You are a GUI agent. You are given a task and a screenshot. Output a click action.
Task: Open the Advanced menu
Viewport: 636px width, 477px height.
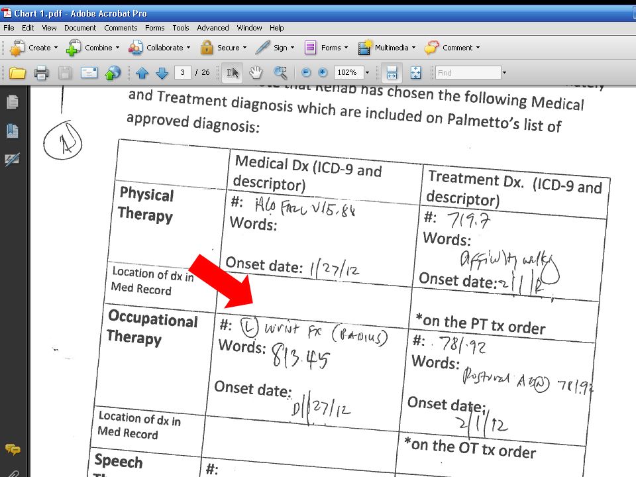(213, 28)
